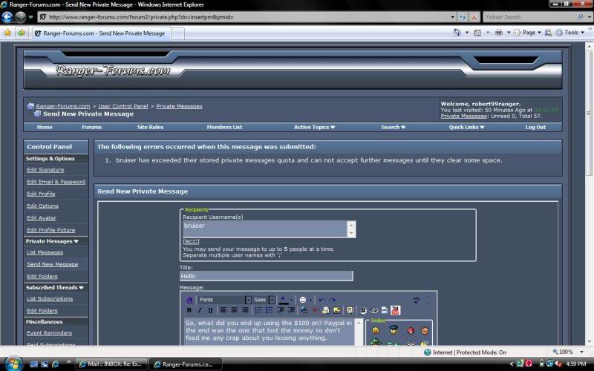594x371 pixels.
Task: Insert an unordered bullet list
Action: point(269,310)
